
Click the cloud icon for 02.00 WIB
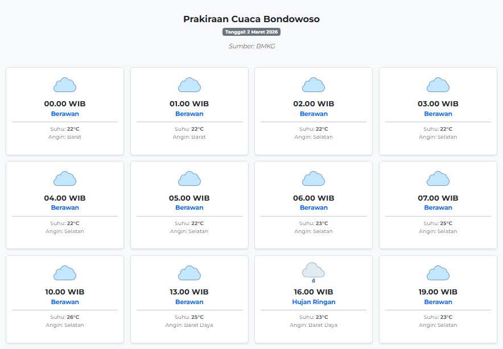(314, 85)
